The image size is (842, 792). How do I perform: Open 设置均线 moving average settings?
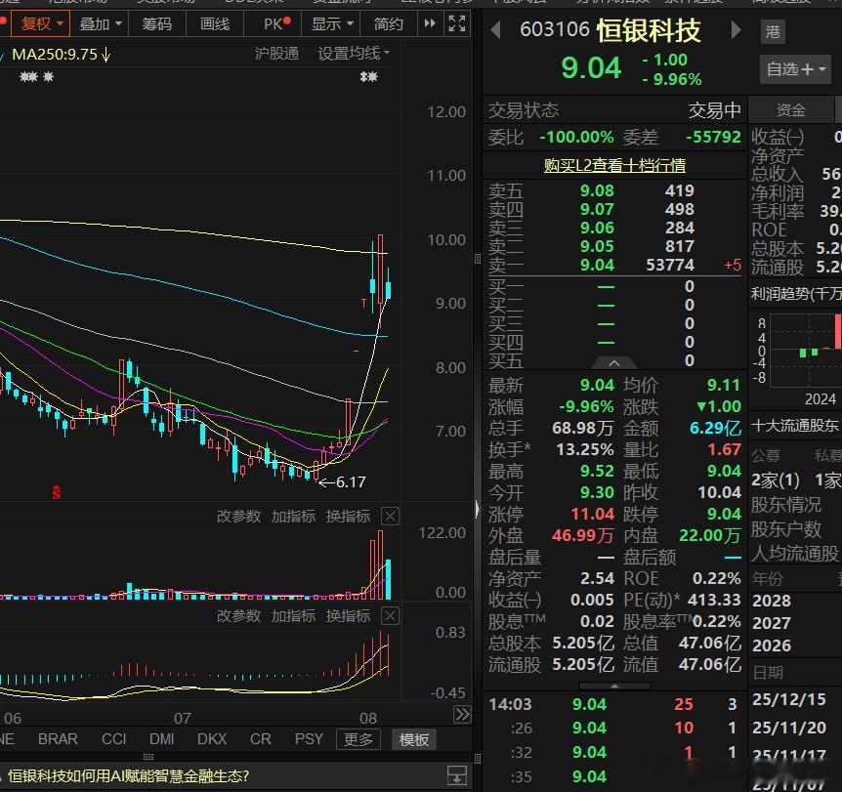tap(354, 54)
